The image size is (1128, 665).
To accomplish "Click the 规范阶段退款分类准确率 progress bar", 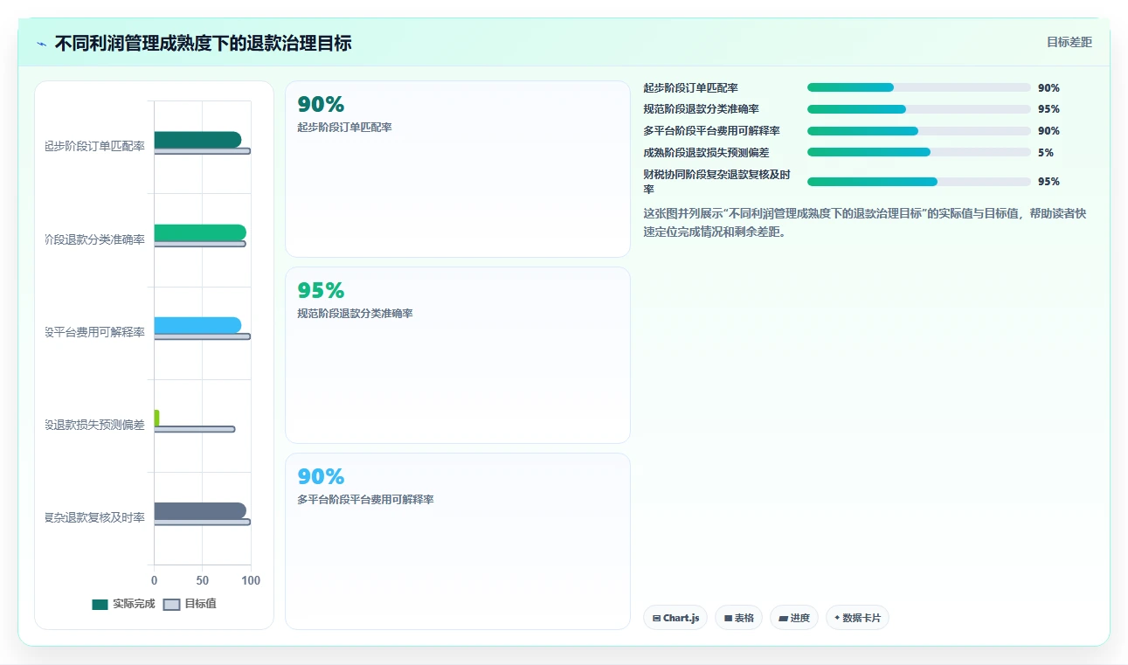I will click(919, 109).
